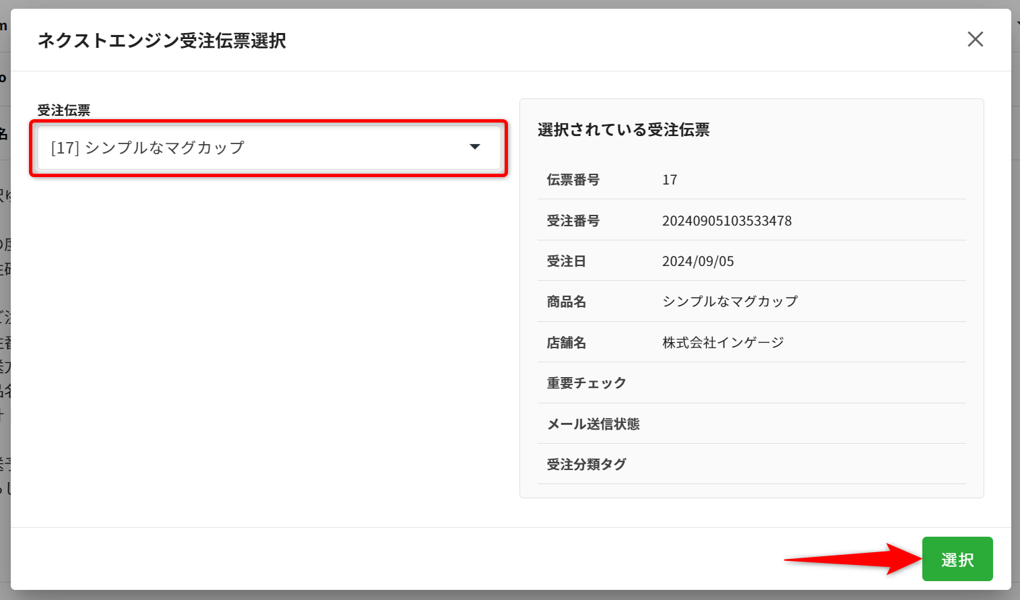Image resolution: width=1020 pixels, height=600 pixels.
Task: Click the 店舗名 row label
Action: (x=566, y=343)
